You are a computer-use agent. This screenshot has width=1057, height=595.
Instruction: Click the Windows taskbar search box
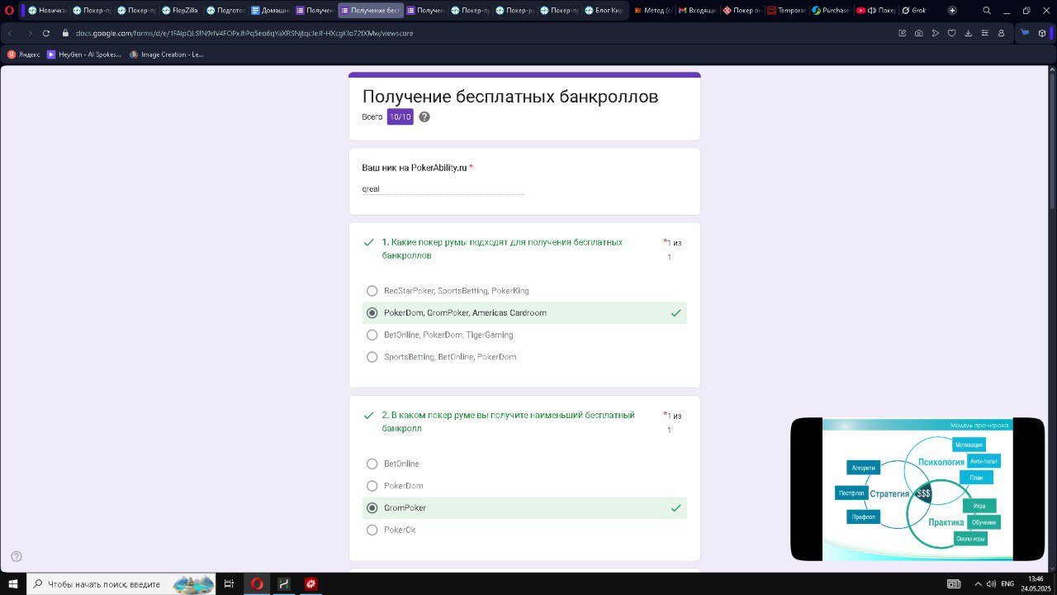point(121,583)
